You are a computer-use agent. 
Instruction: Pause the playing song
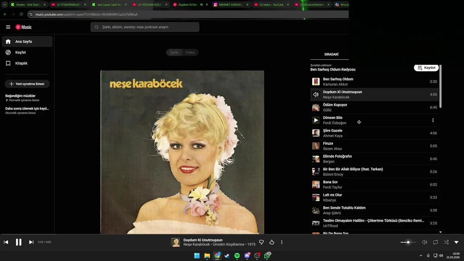(x=18, y=242)
